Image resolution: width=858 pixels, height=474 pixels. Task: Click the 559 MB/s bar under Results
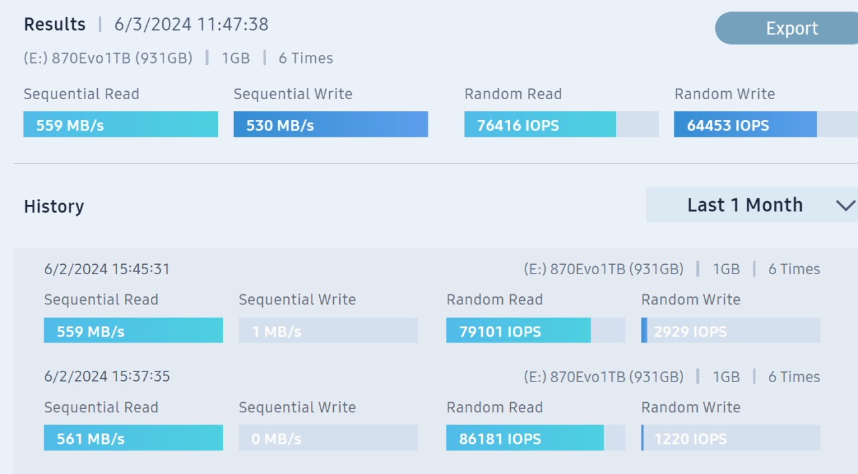coord(121,125)
